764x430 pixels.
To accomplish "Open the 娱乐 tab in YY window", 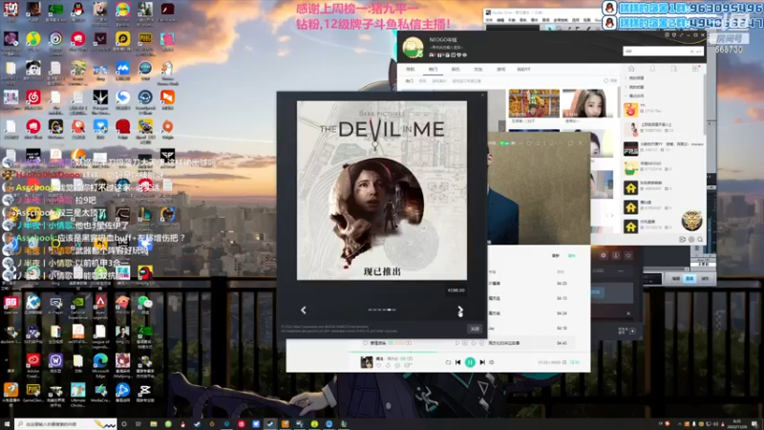I will point(456,69).
